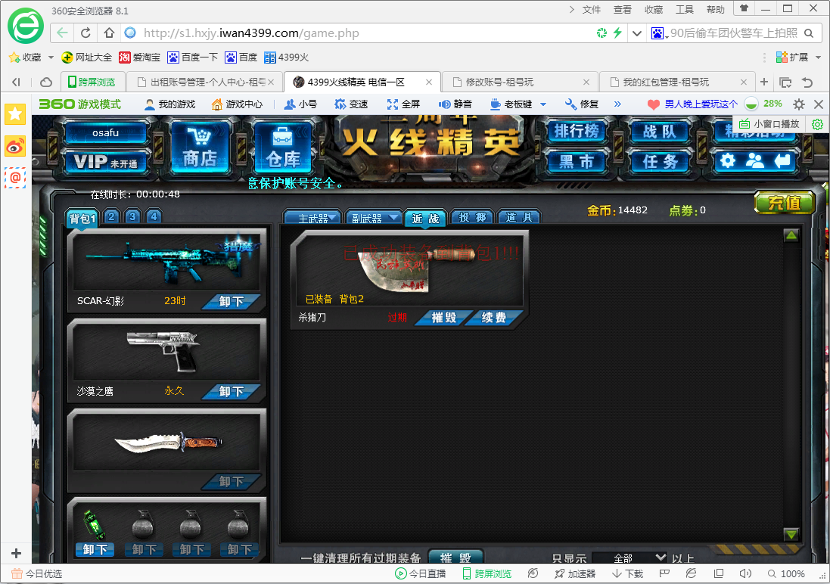Open the in-game friends icon
Viewport: 830px width, 584px height.
[x=755, y=160]
